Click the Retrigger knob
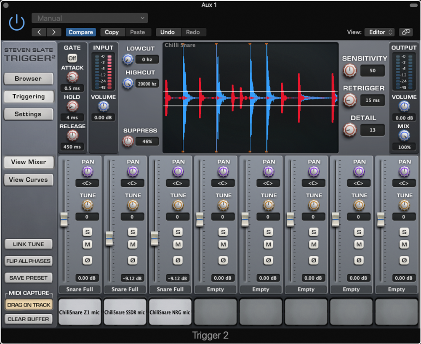 click(x=349, y=100)
